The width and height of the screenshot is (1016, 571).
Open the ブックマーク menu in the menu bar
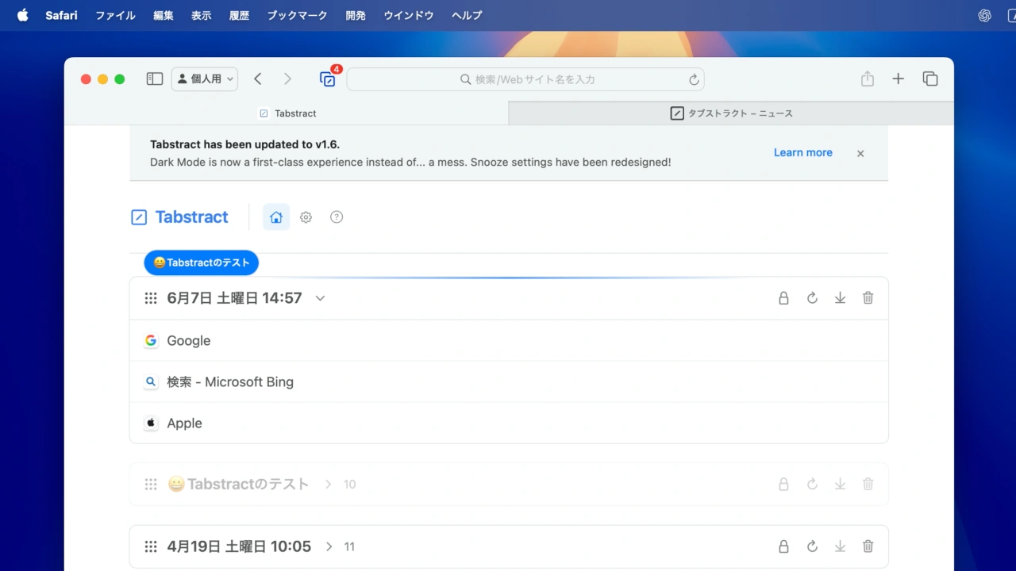pos(297,15)
